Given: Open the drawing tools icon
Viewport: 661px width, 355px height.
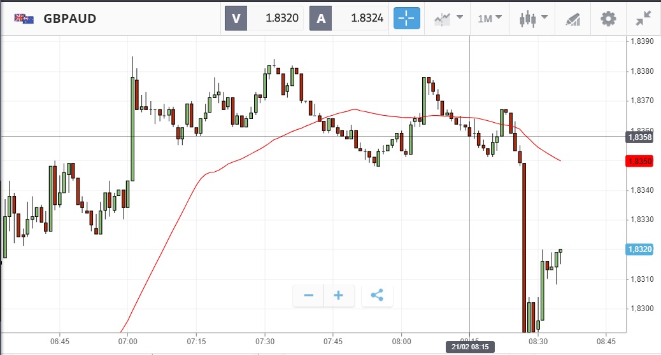Looking at the screenshot, I should tap(572, 18).
